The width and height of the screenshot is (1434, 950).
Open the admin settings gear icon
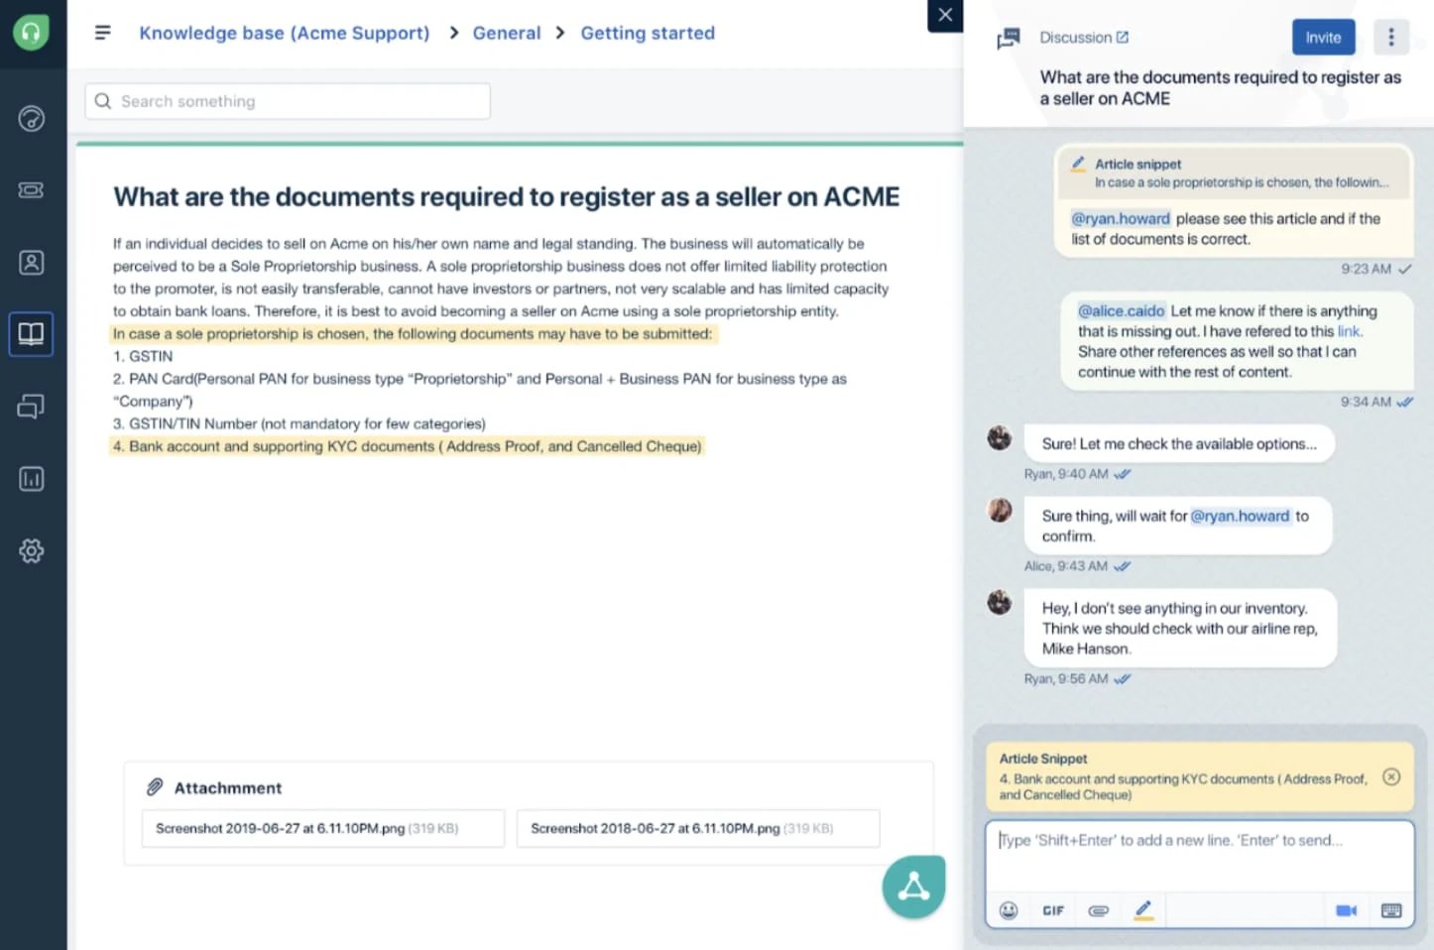pos(32,551)
